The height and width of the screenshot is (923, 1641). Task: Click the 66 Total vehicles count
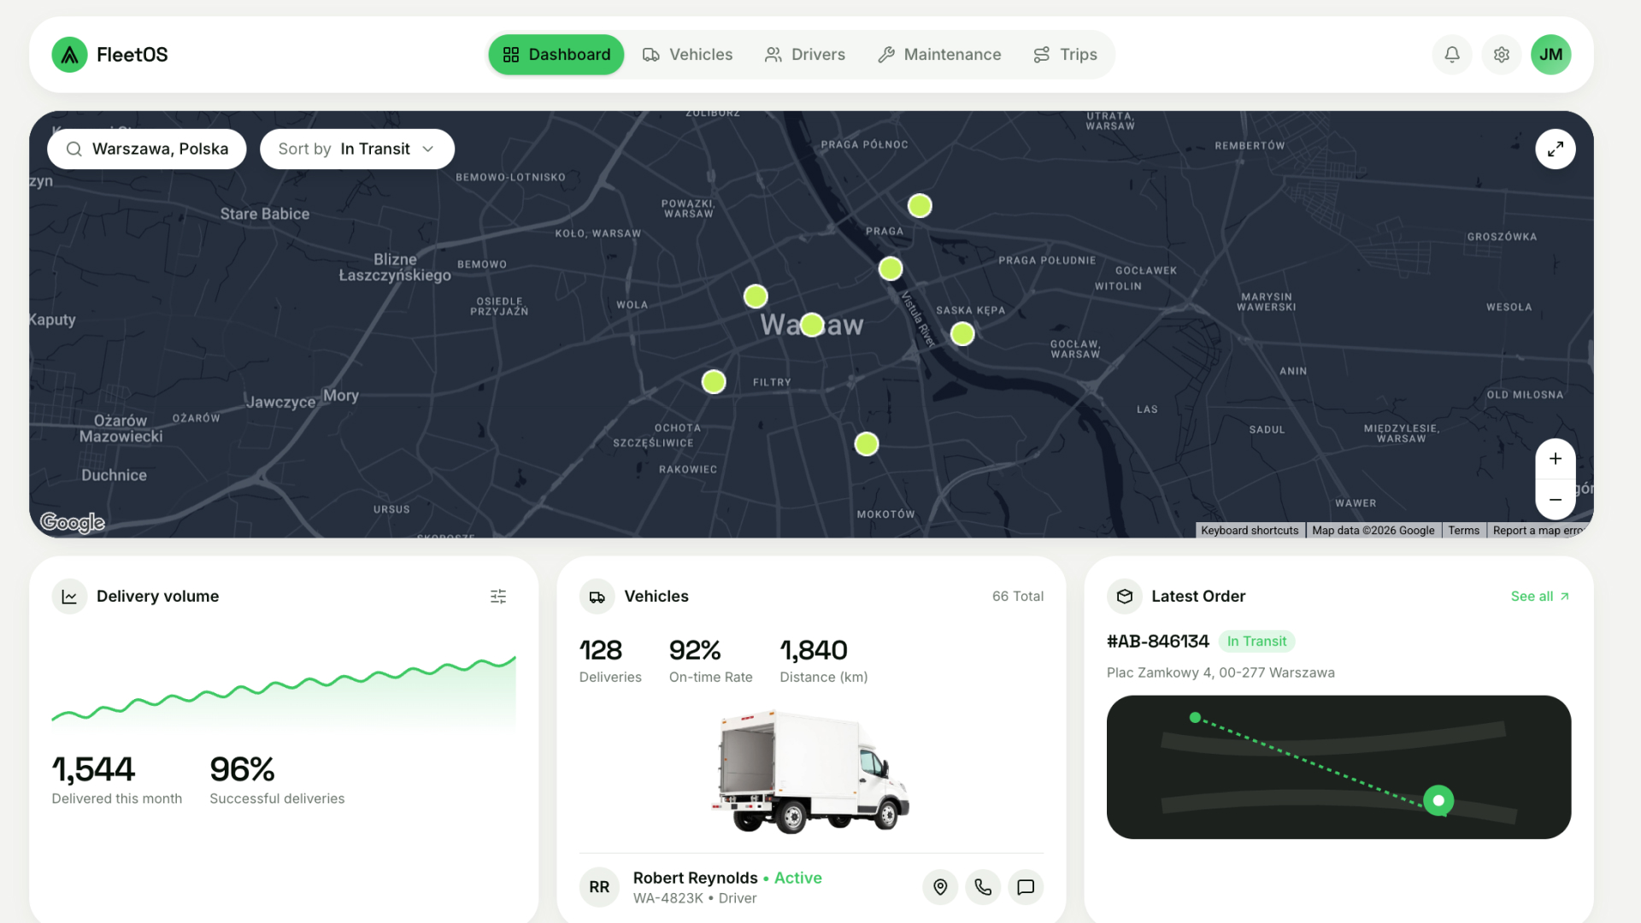pos(1018,597)
